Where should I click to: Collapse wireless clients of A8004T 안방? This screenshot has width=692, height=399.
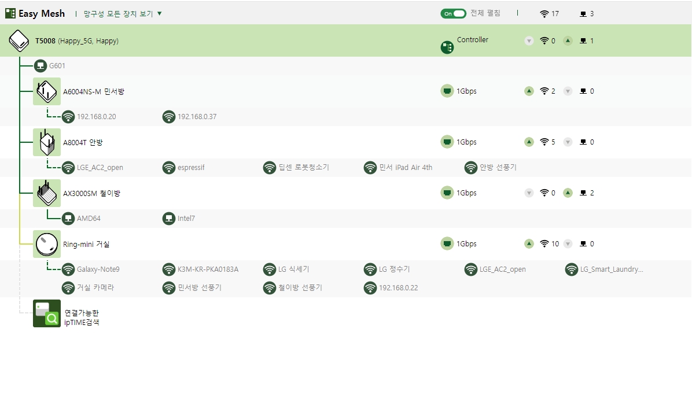coord(529,142)
